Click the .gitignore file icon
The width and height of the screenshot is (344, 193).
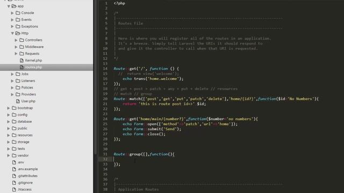pos(15,182)
